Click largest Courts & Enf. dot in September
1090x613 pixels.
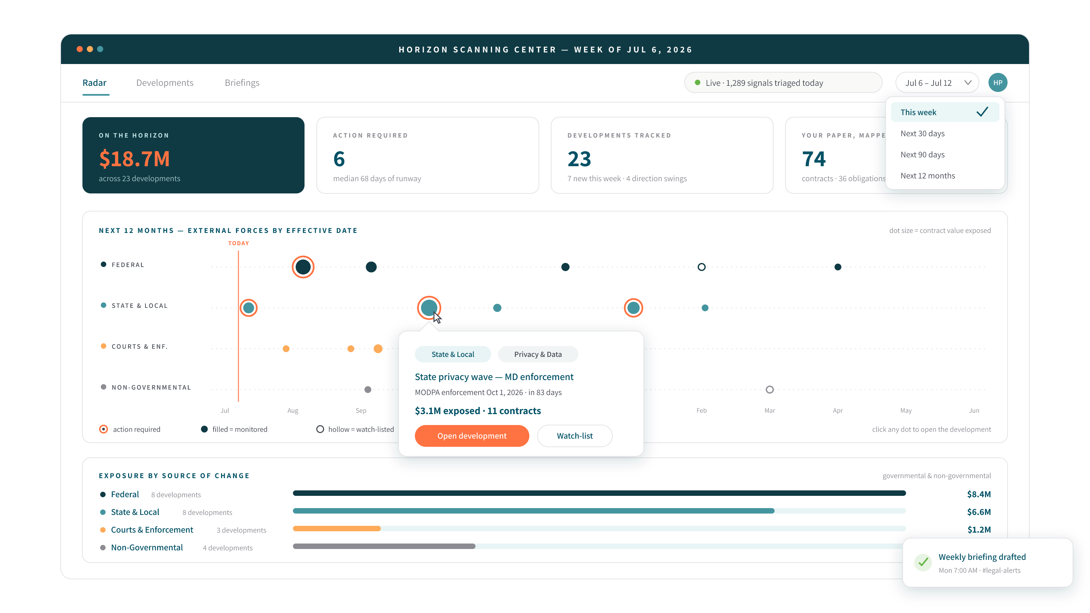click(378, 349)
